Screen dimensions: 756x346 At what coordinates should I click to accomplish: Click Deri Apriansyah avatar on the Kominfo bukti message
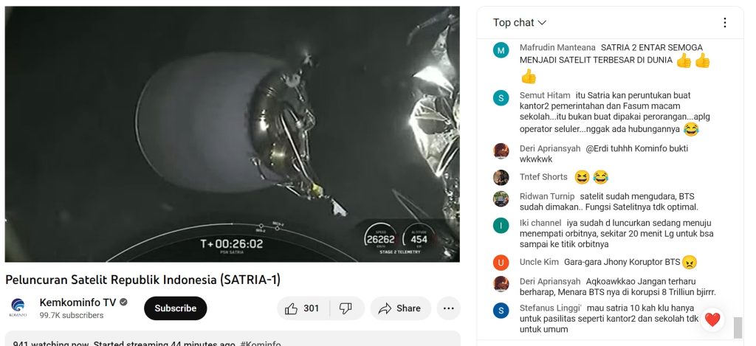click(x=501, y=150)
